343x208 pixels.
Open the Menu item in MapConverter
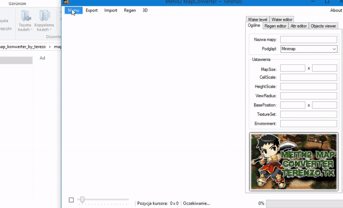(x=73, y=10)
